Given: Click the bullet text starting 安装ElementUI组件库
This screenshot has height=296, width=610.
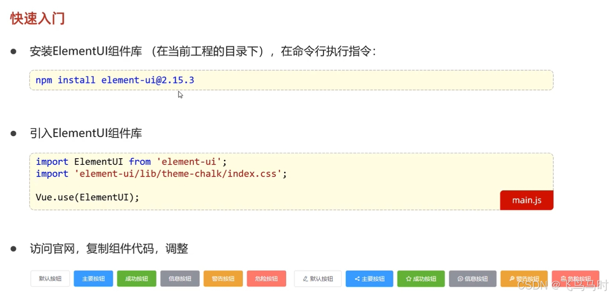Looking at the screenshot, I should 203,51.
